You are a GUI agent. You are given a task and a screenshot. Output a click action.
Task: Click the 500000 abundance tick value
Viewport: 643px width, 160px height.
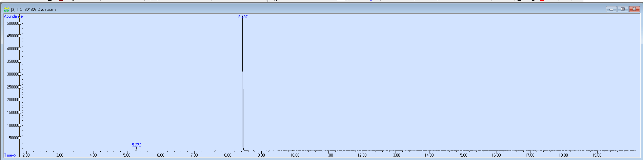pyautogui.click(x=13, y=23)
